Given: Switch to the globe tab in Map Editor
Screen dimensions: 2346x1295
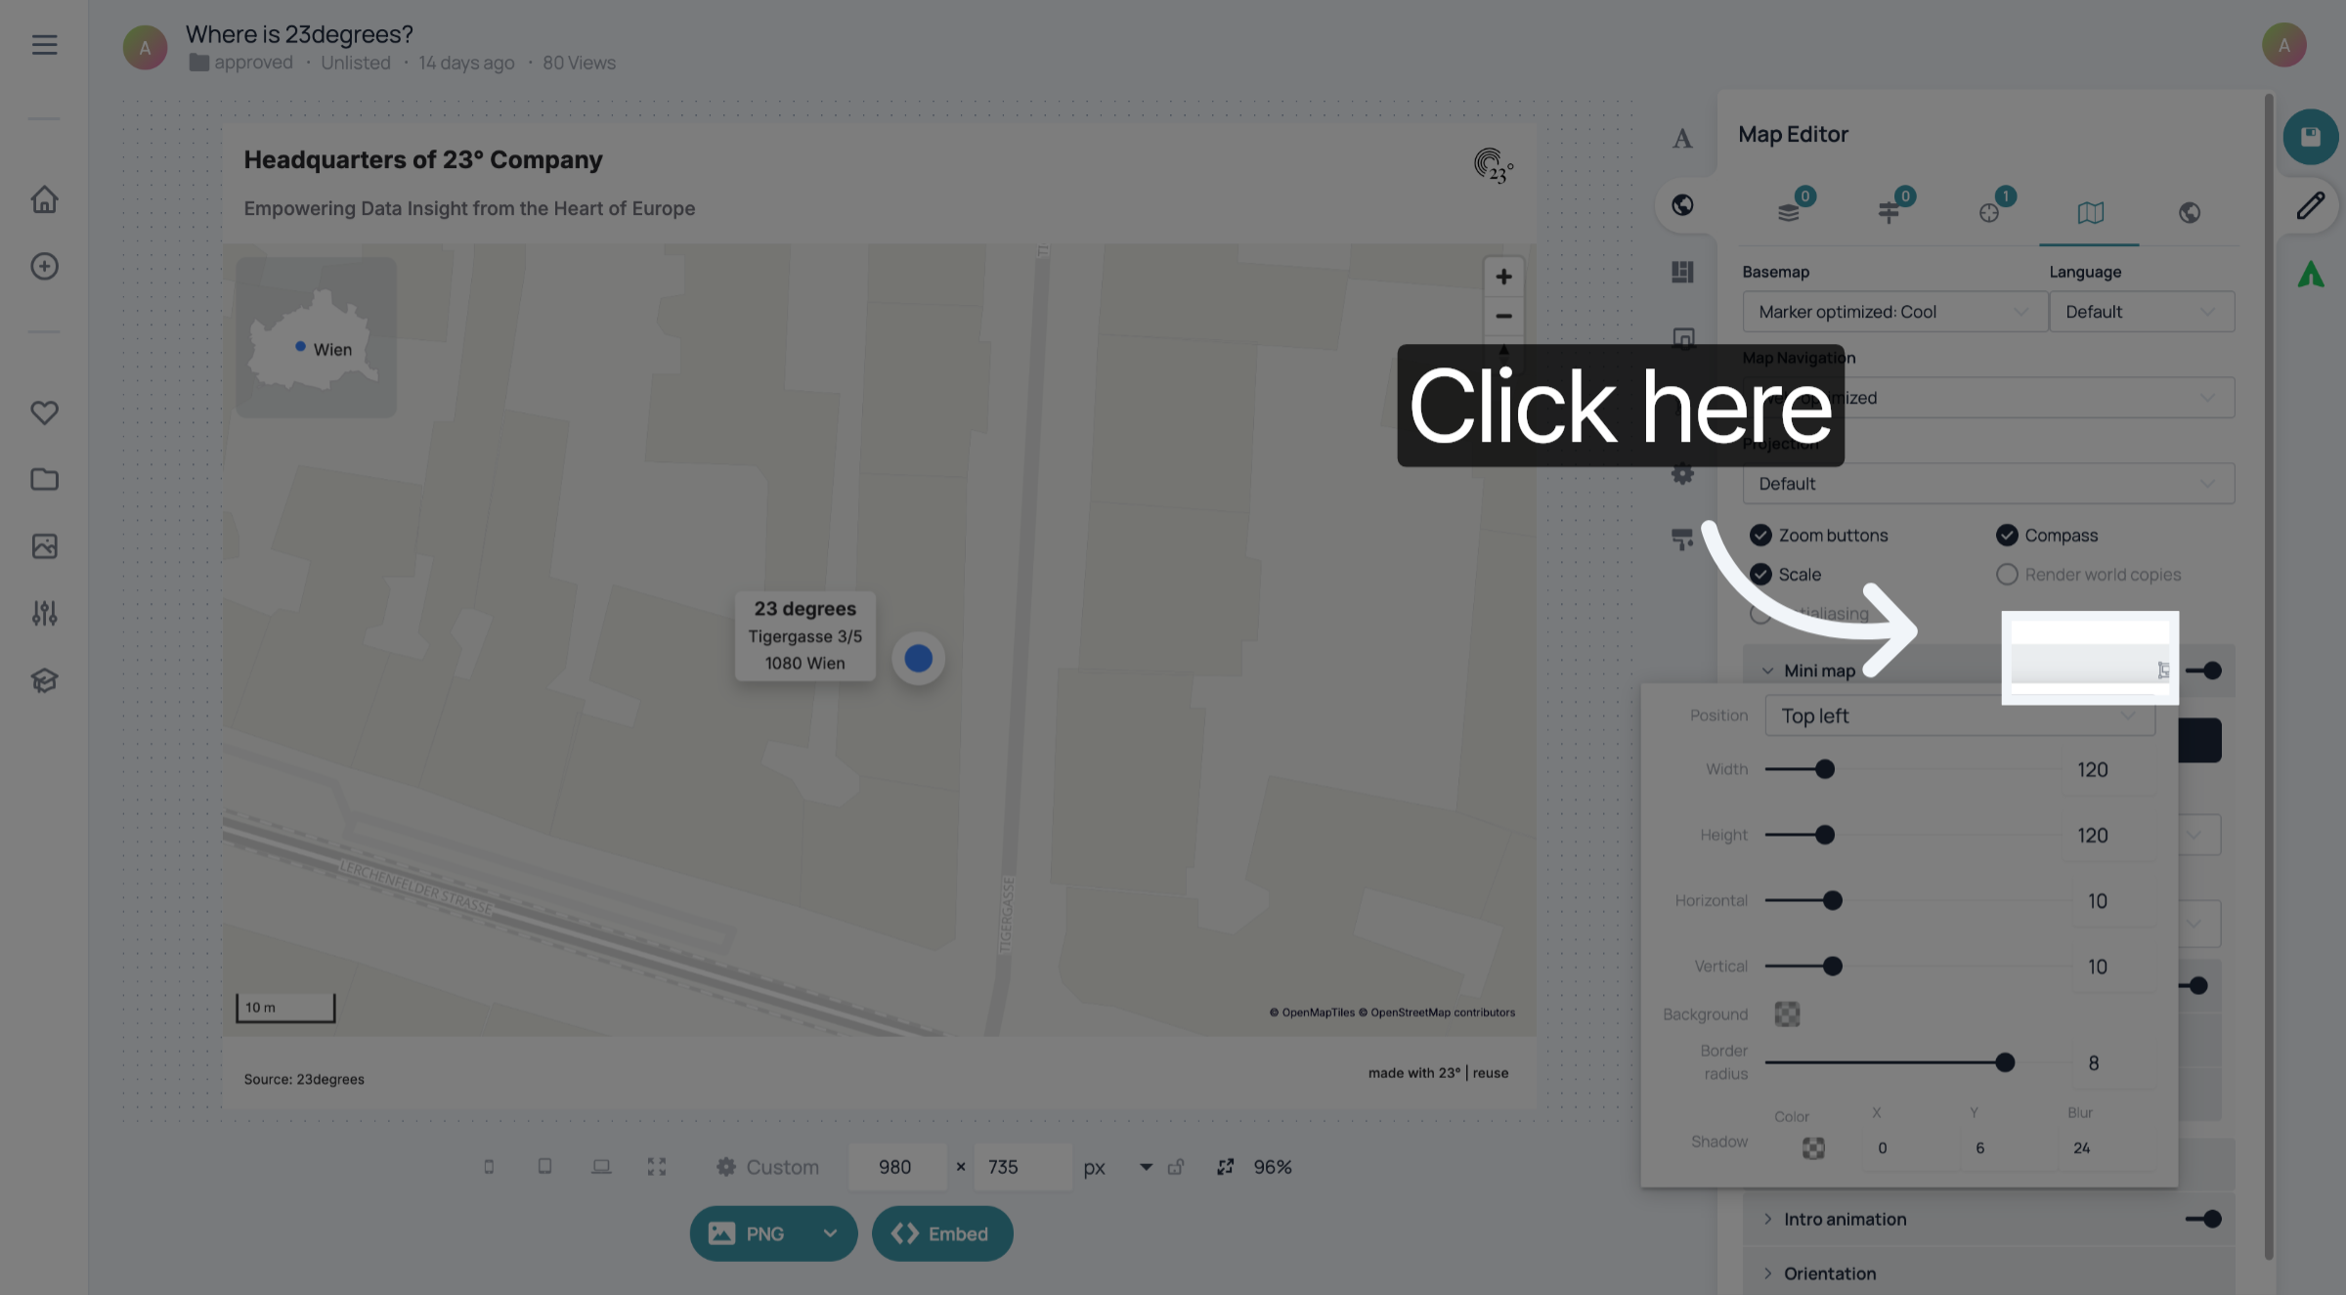Looking at the screenshot, I should tap(2190, 212).
